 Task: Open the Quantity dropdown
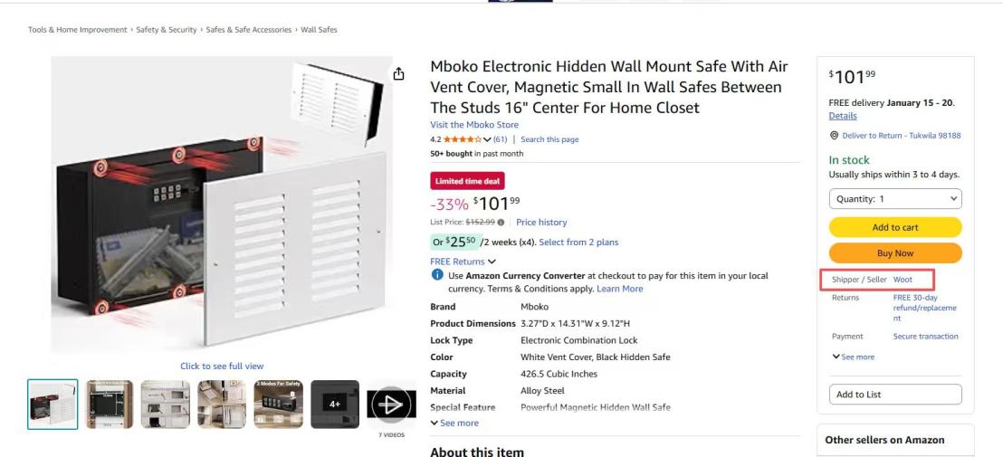pos(895,199)
